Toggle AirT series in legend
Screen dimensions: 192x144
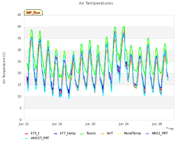coord(107,133)
